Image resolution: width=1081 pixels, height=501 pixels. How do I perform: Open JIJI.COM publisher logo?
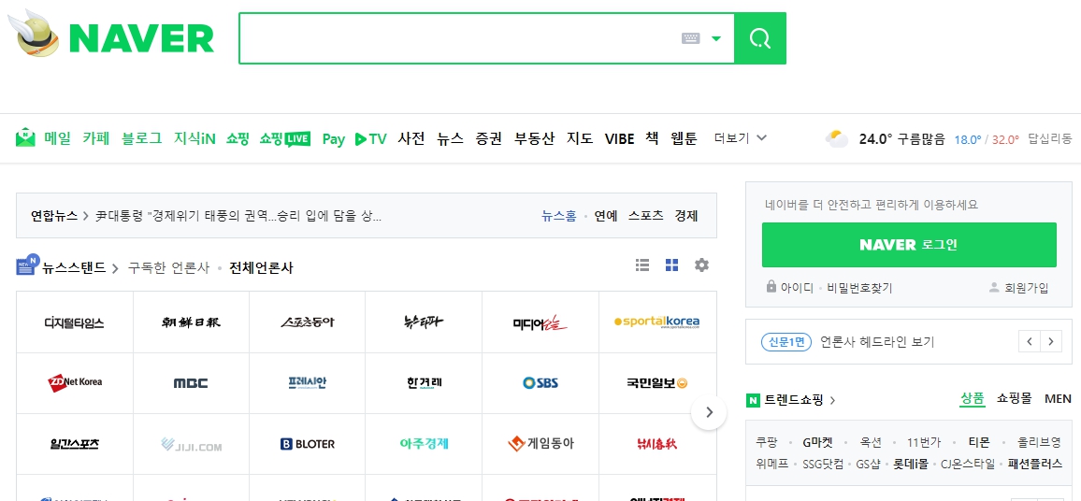click(191, 445)
